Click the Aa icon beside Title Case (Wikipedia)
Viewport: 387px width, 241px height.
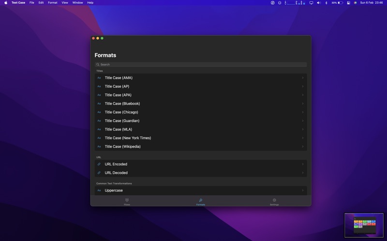pos(99,147)
